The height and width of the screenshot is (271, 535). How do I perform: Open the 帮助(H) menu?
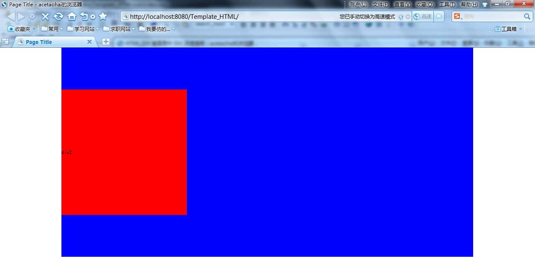tap(469, 5)
